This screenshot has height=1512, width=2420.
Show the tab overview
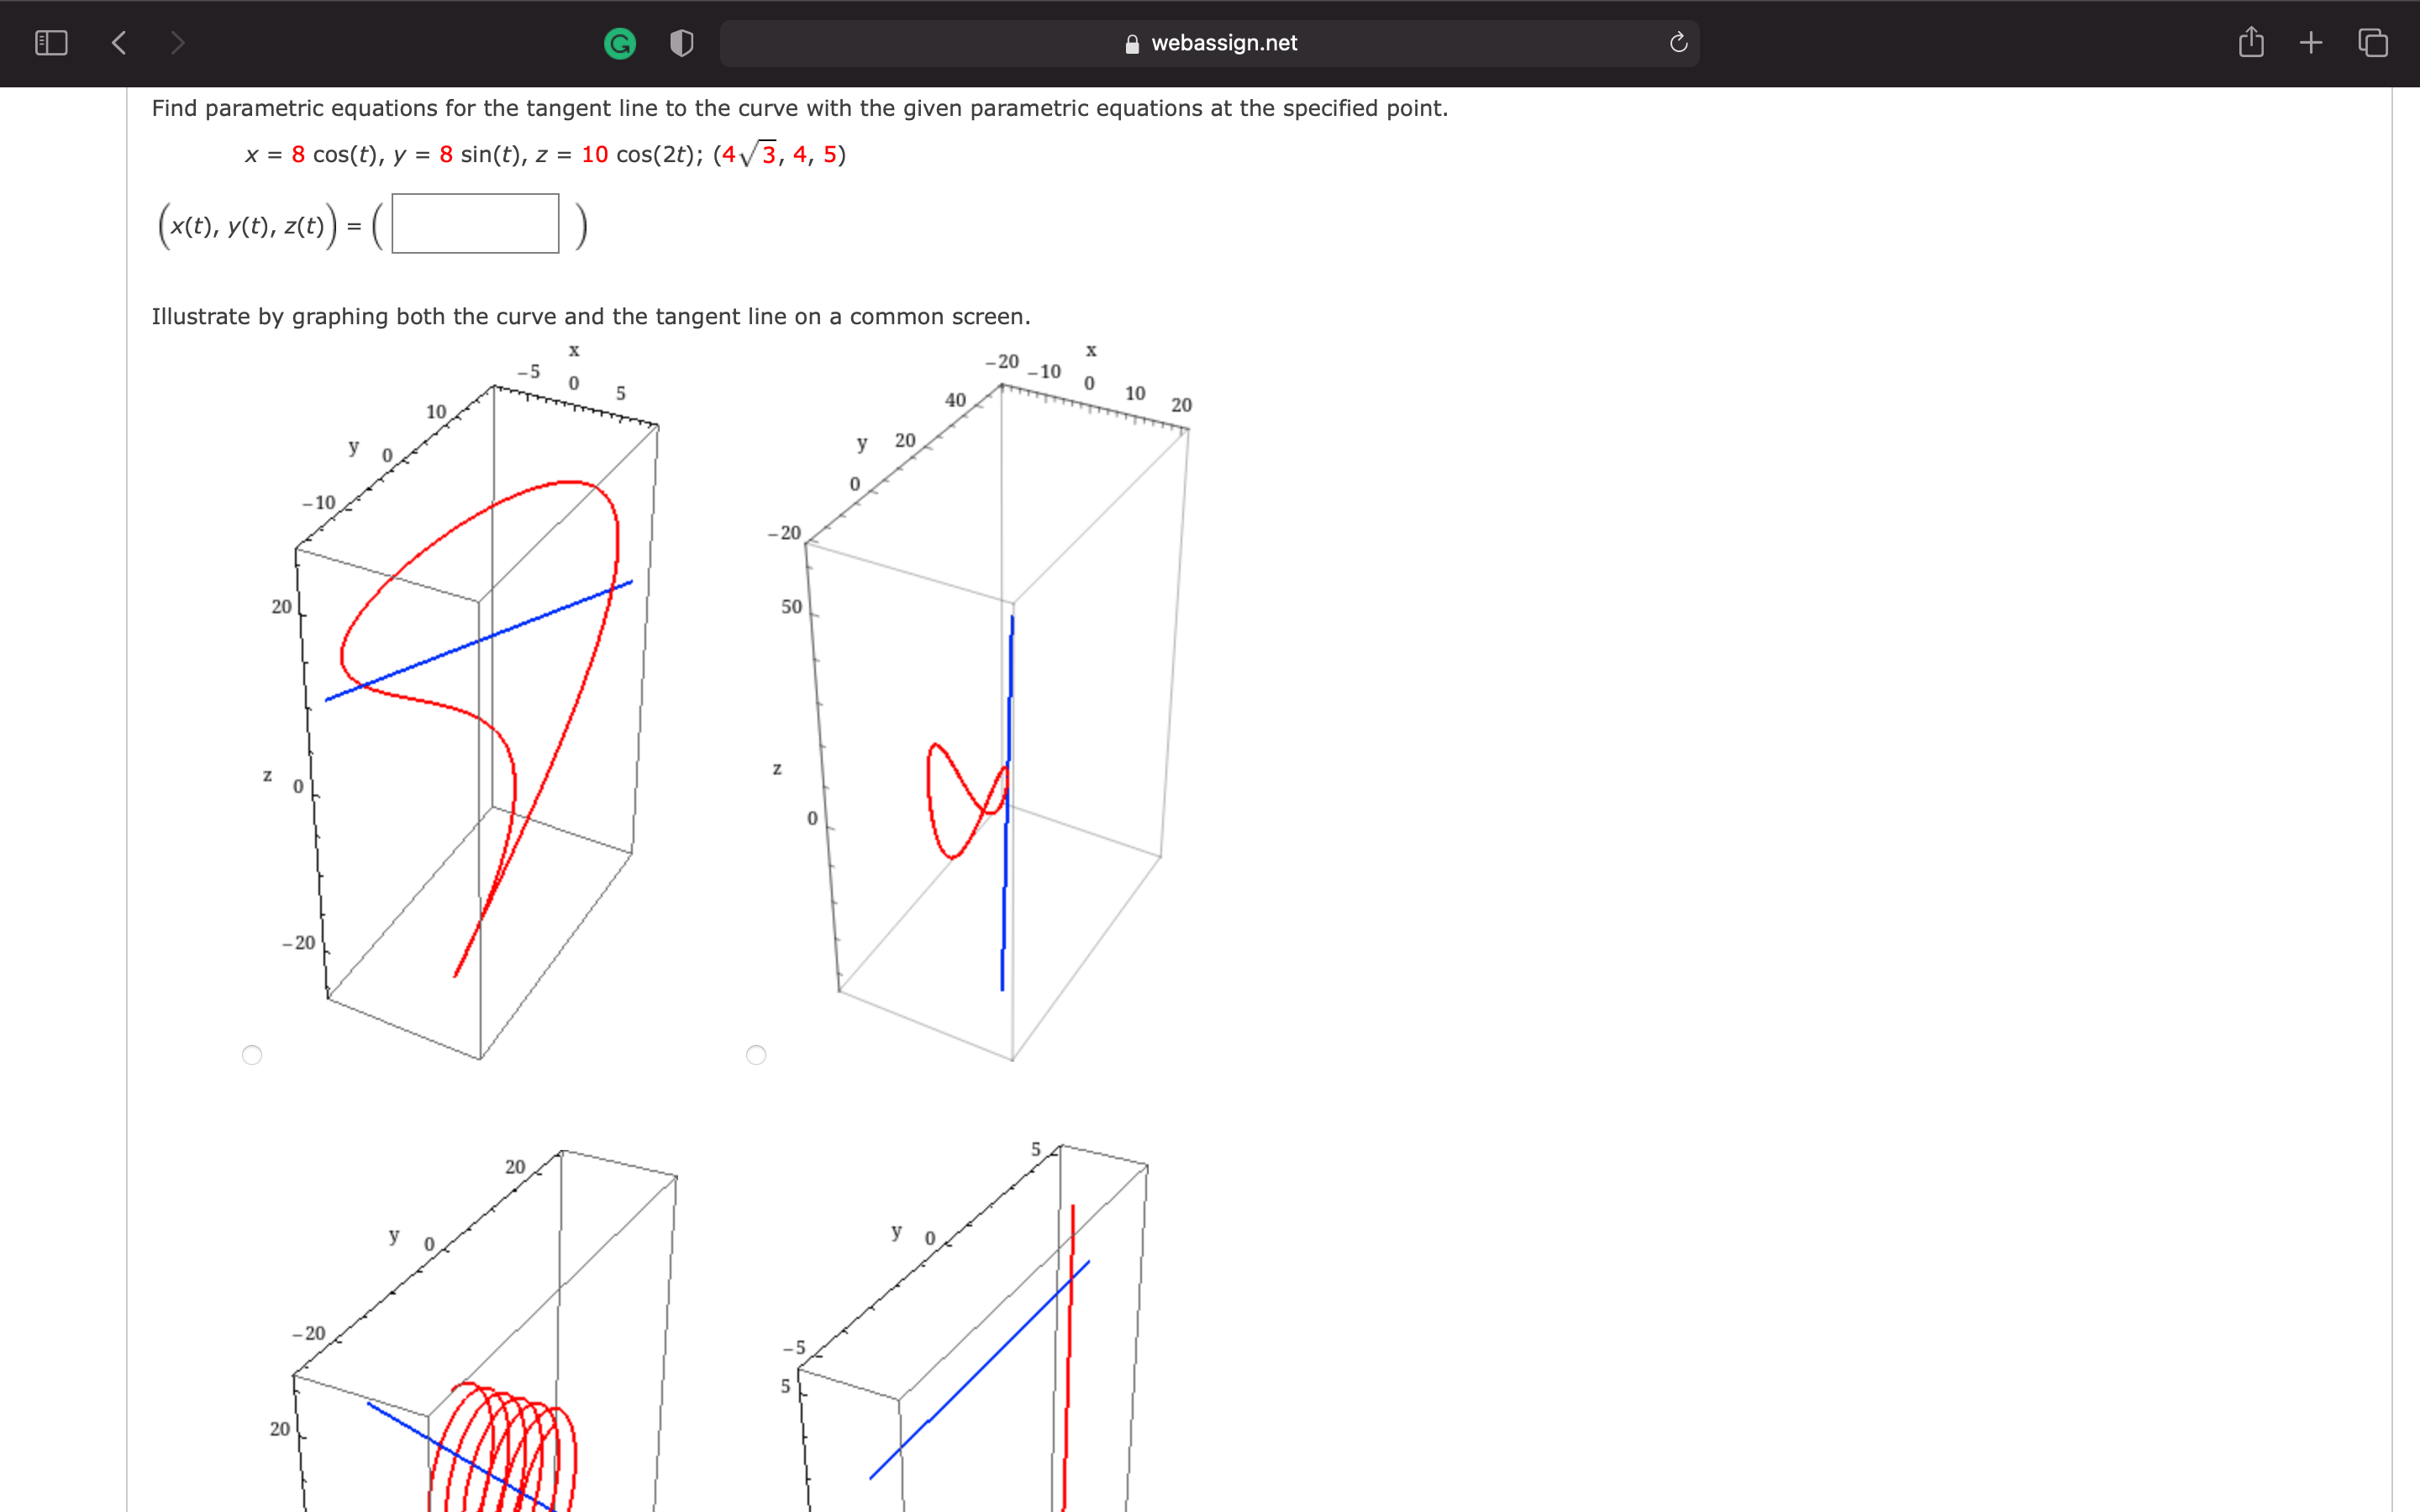(2371, 42)
